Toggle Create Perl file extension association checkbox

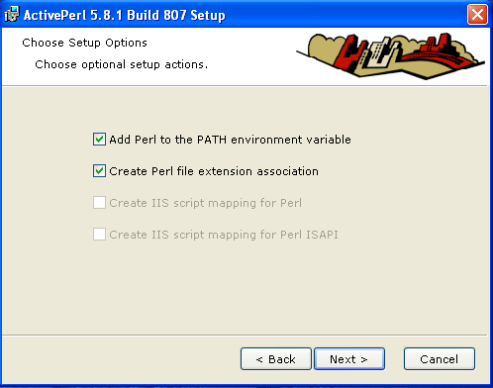99,171
